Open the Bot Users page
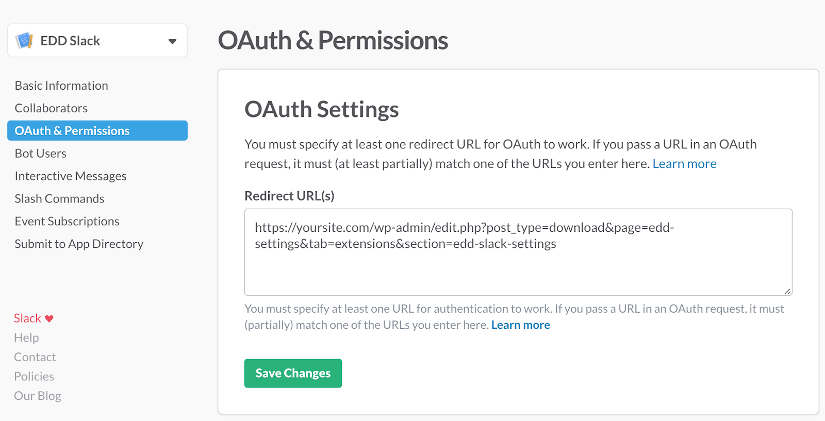Screen dimensions: 825x421 coord(41,154)
